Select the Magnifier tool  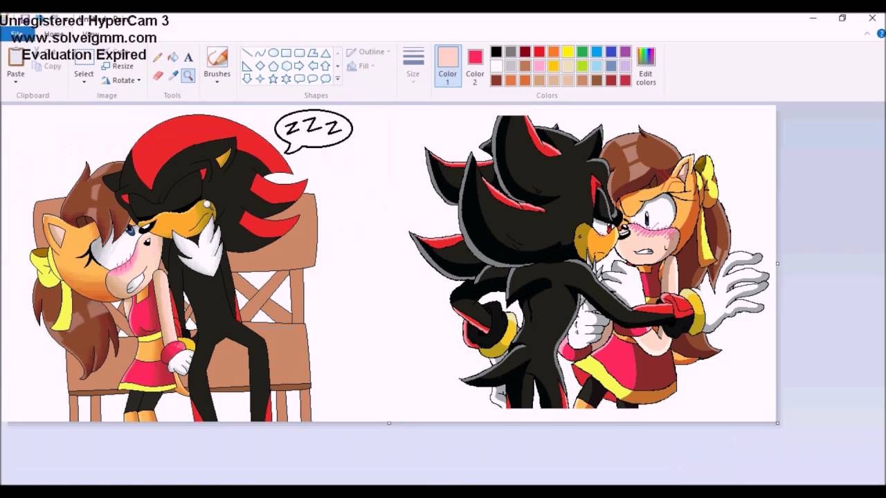(x=188, y=75)
